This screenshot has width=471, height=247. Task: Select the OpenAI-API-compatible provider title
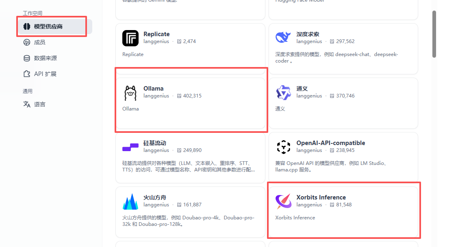click(x=331, y=143)
